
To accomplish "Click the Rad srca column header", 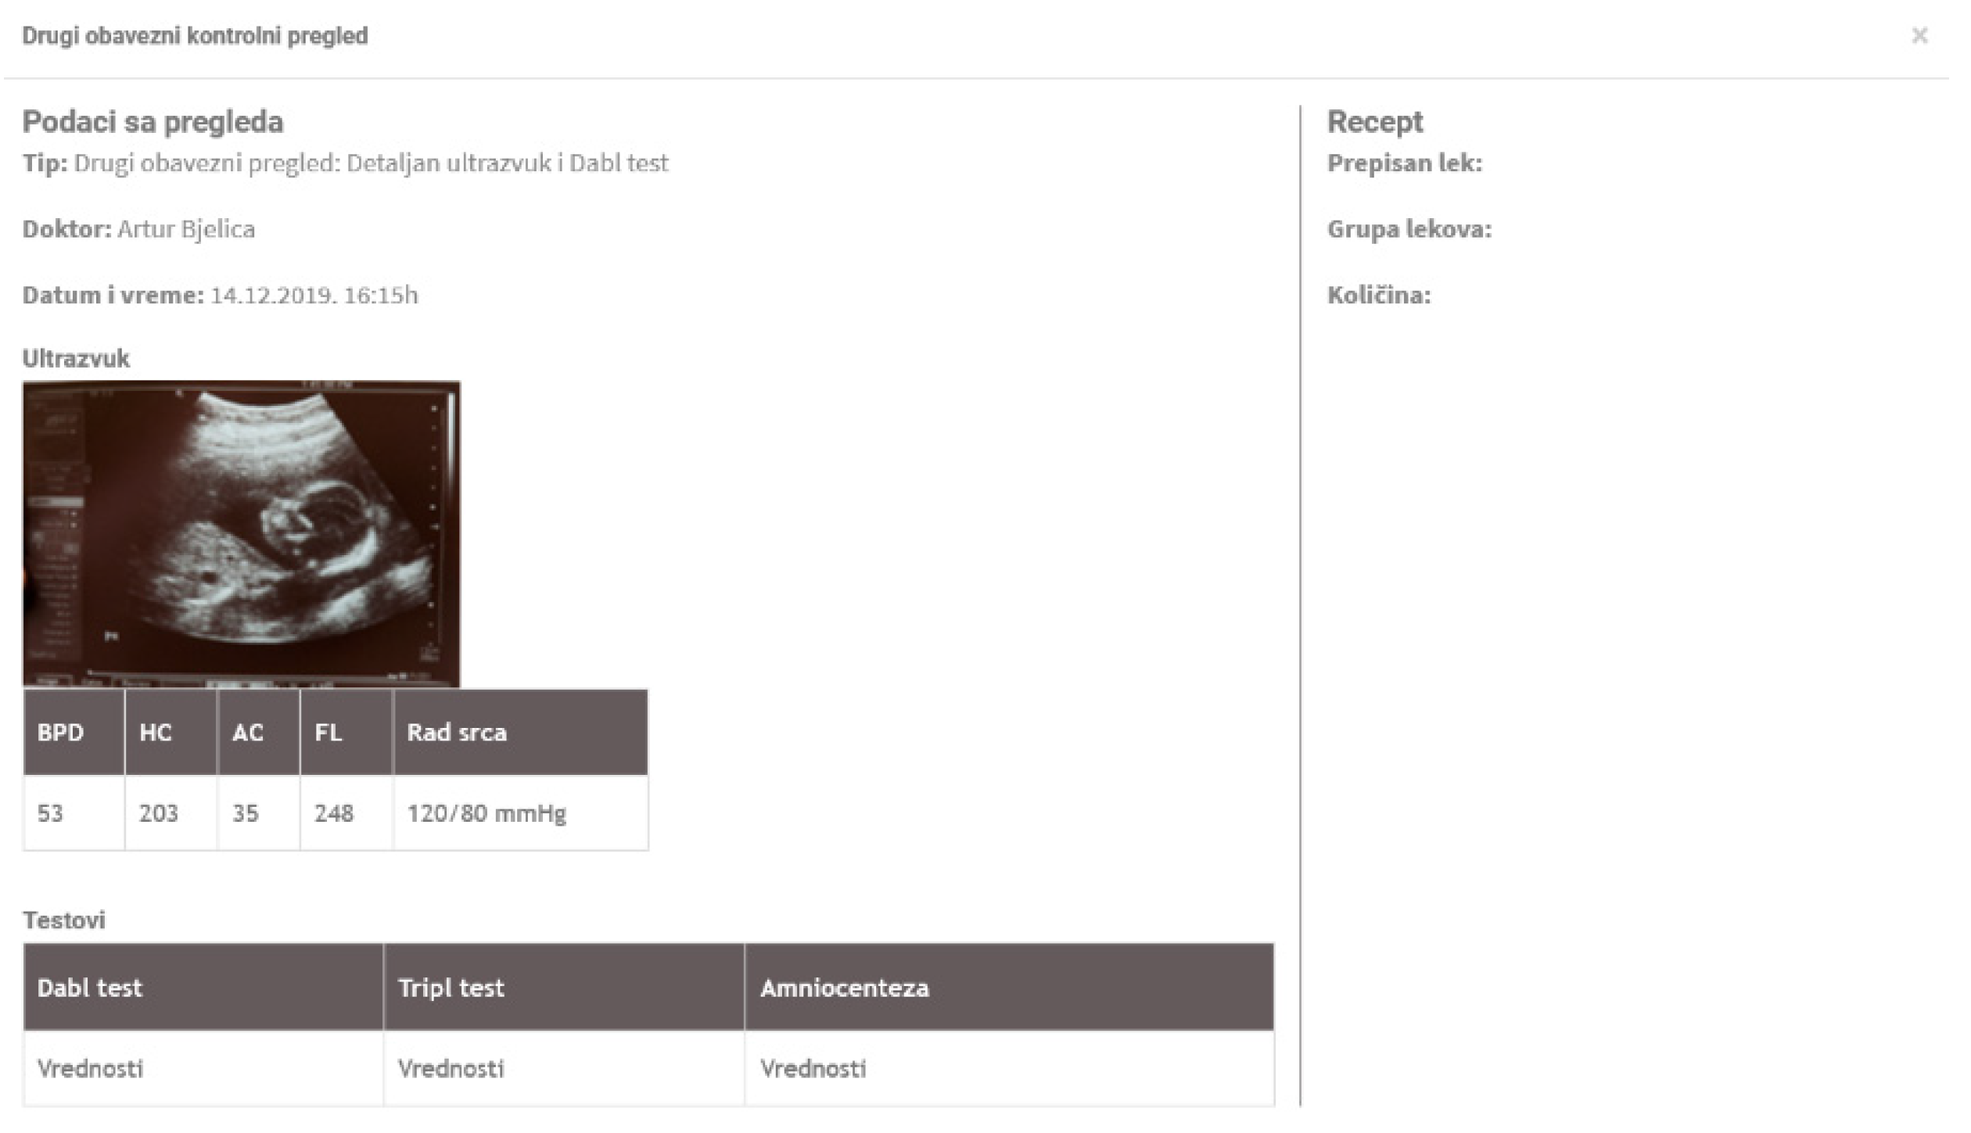I will 457,733.
